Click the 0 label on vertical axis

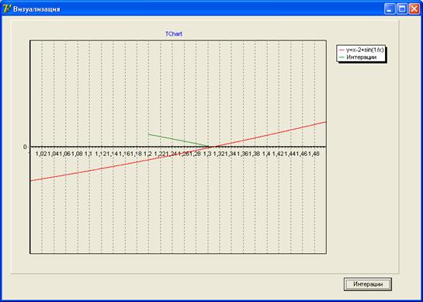tap(25, 147)
